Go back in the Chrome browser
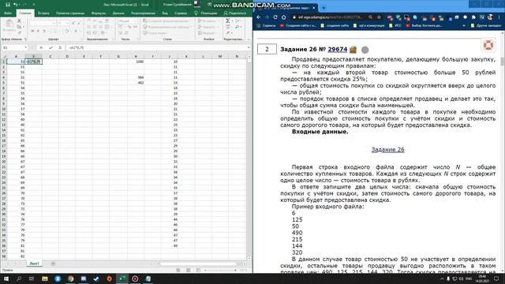Viewport: 505px width, 284px height. (x=259, y=17)
